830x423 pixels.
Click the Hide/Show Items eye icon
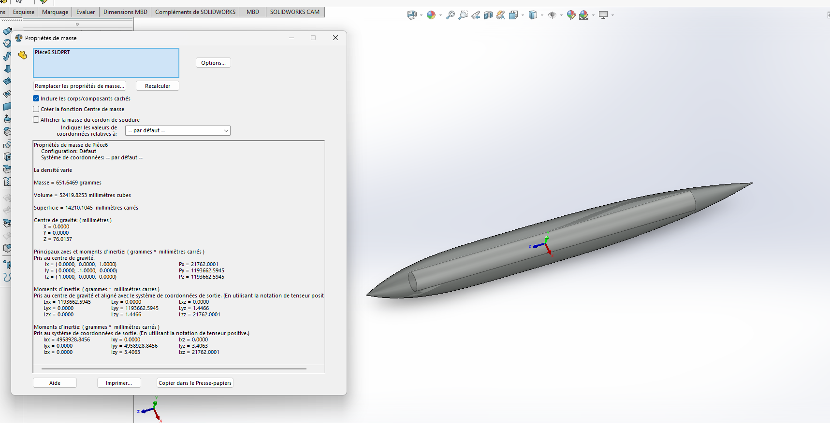tap(552, 15)
